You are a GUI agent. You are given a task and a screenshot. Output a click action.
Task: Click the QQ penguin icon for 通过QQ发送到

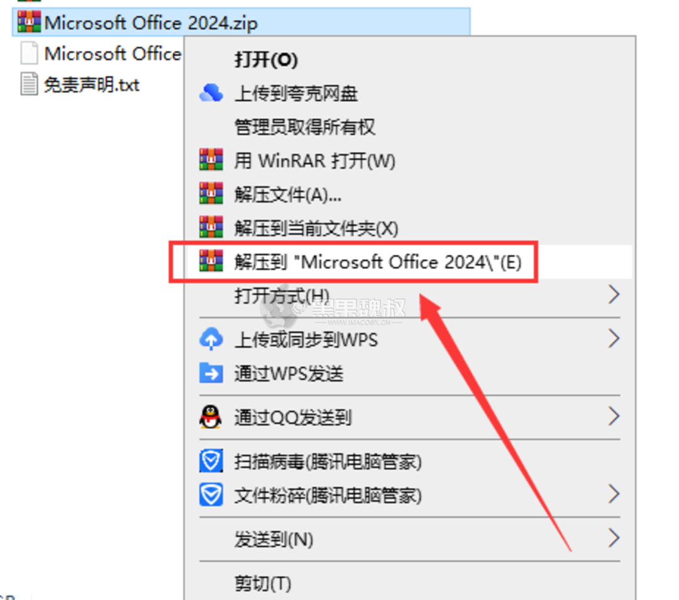coord(211,416)
